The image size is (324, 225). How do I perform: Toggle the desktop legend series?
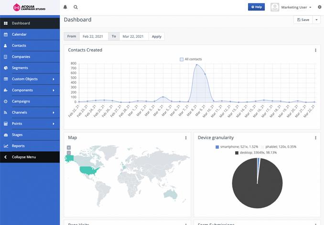(237, 153)
